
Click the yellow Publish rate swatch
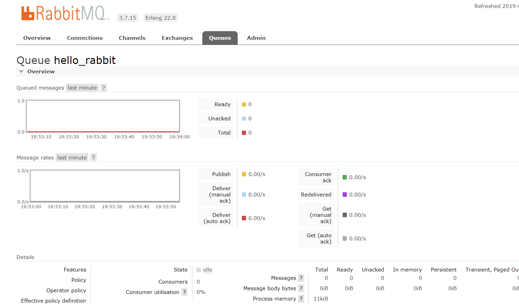[x=244, y=174]
